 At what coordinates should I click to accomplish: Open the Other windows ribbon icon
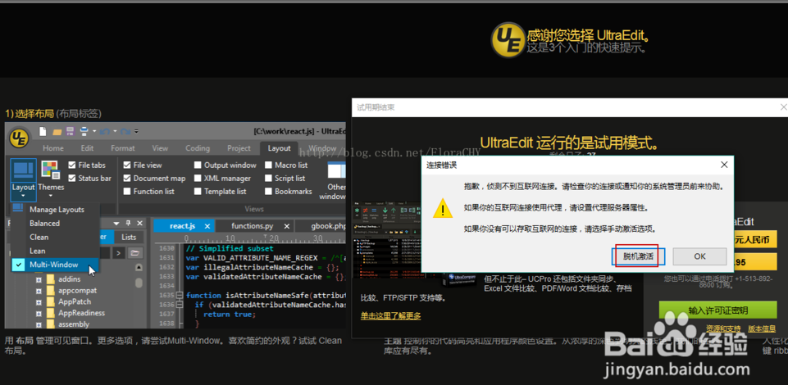(335, 170)
